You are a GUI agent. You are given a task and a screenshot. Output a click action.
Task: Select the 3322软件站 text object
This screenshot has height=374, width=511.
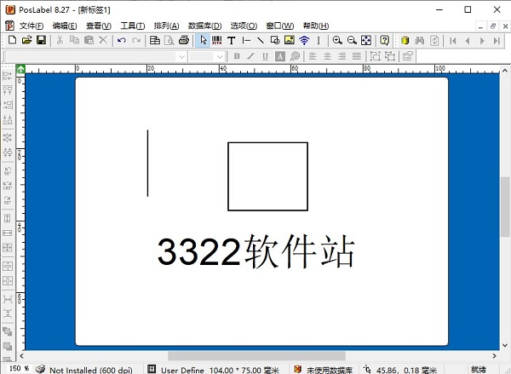(x=255, y=251)
